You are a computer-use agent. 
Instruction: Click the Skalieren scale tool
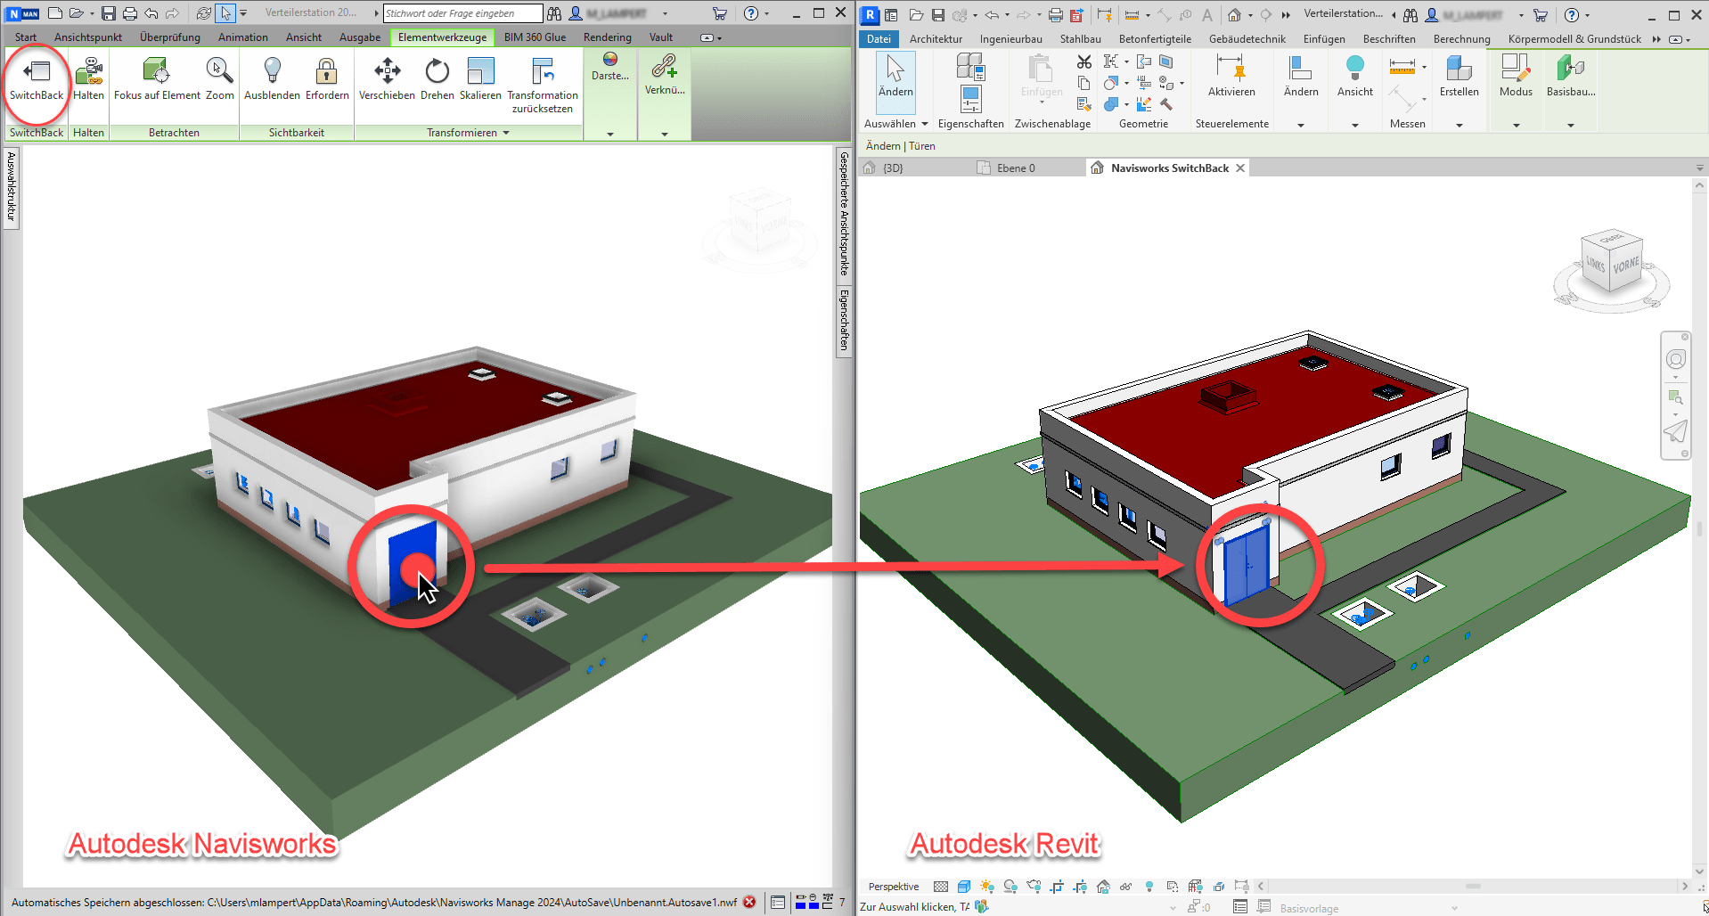click(x=480, y=72)
